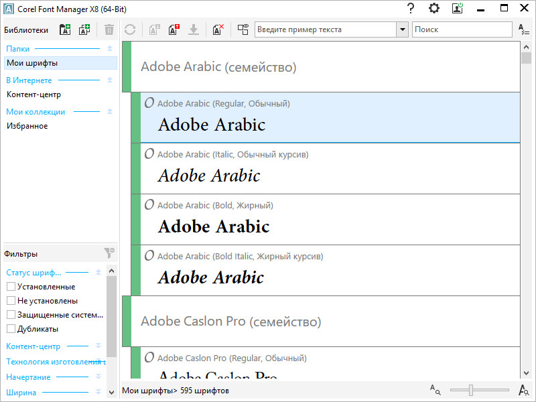Open the sample text dropdown arrow
Image resolution: width=536 pixels, height=402 pixels.
coord(402,29)
